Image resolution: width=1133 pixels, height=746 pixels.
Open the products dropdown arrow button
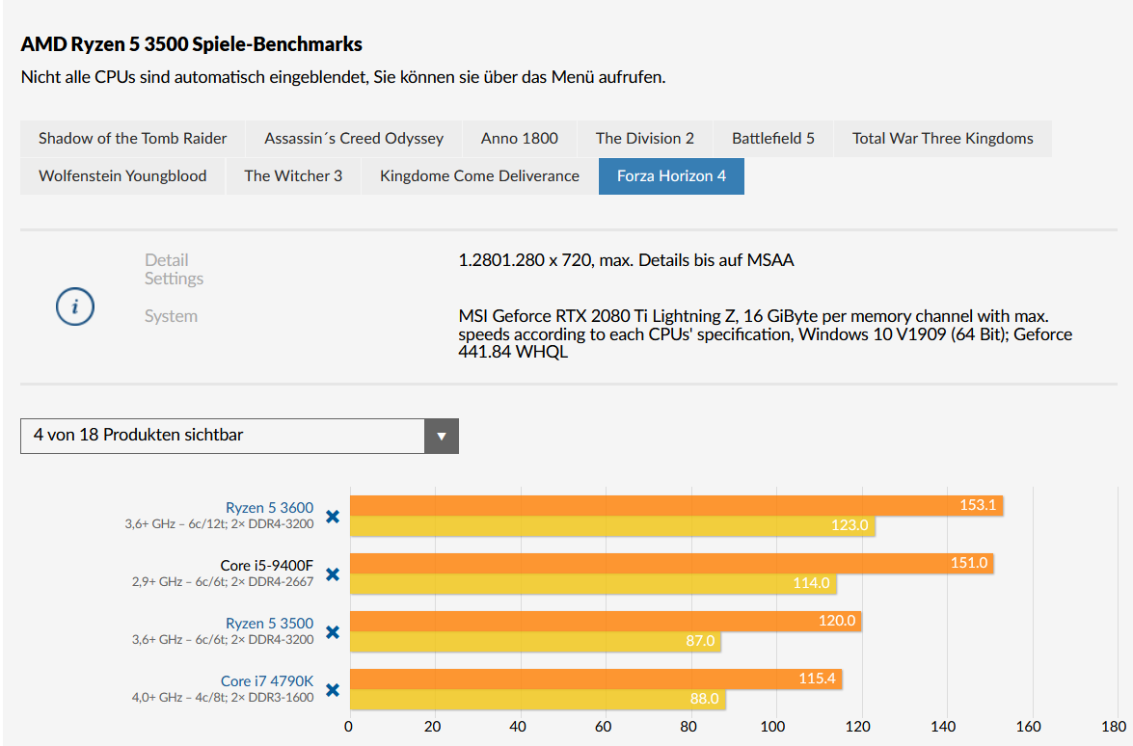(442, 436)
